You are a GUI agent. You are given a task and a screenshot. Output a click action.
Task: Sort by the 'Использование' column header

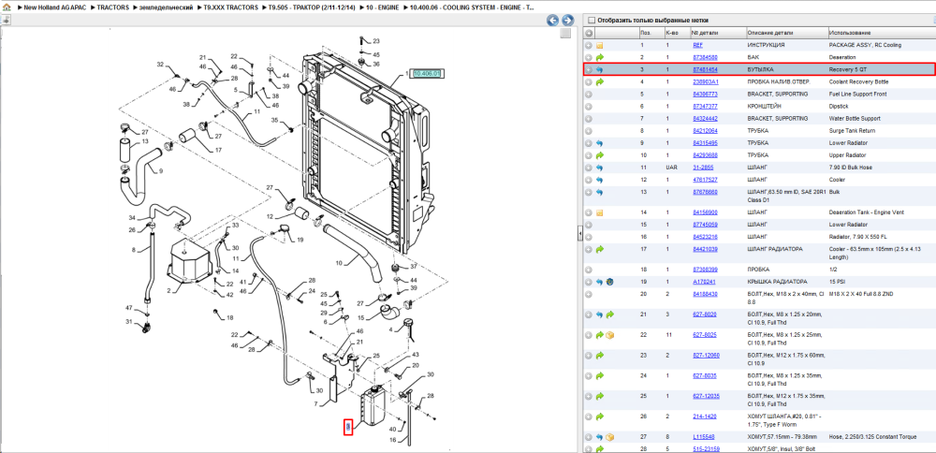pyautogui.click(x=882, y=33)
